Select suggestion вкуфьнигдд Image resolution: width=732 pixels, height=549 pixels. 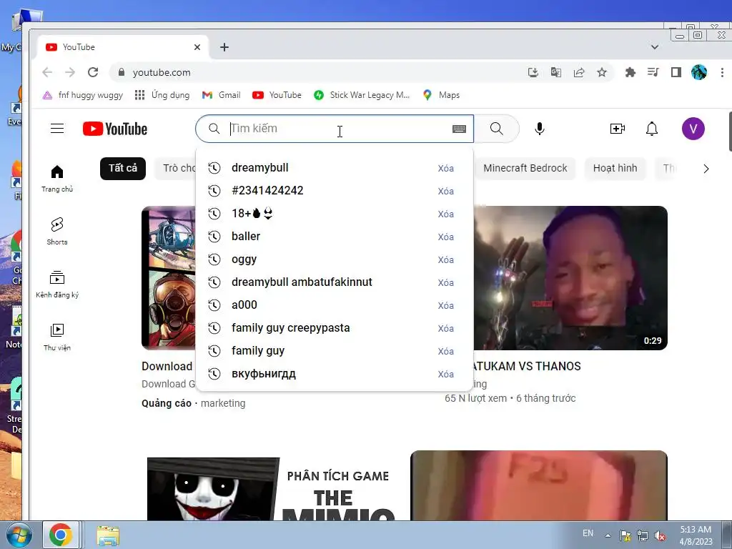click(335, 374)
